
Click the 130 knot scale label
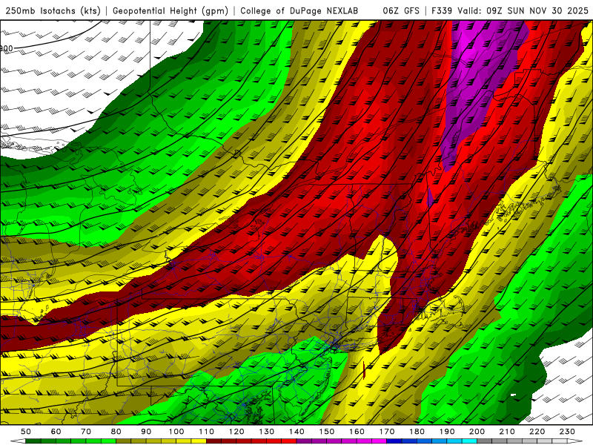[x=267, y=432]
